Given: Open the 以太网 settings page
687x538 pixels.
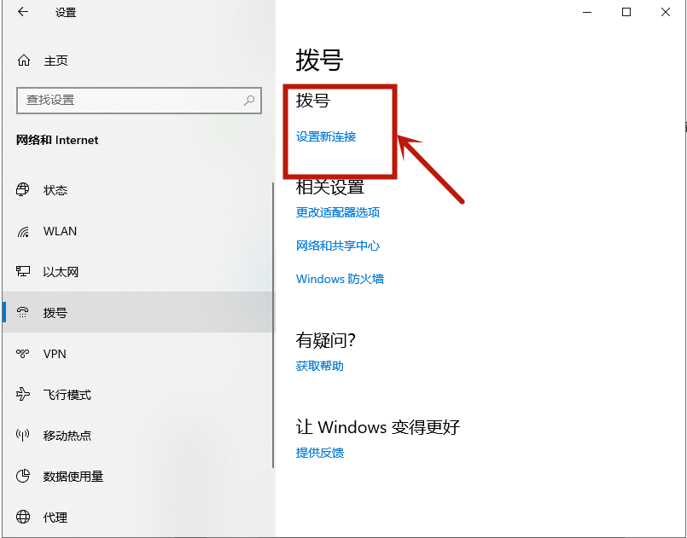Looking at the screenshot, I should click(x=138, y=271).
